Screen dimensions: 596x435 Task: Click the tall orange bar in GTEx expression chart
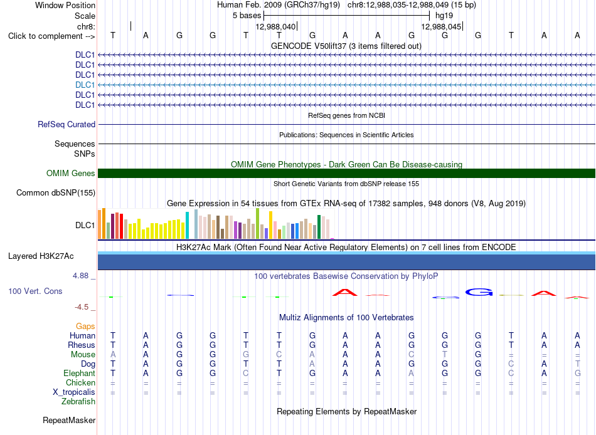pos(104,223)
